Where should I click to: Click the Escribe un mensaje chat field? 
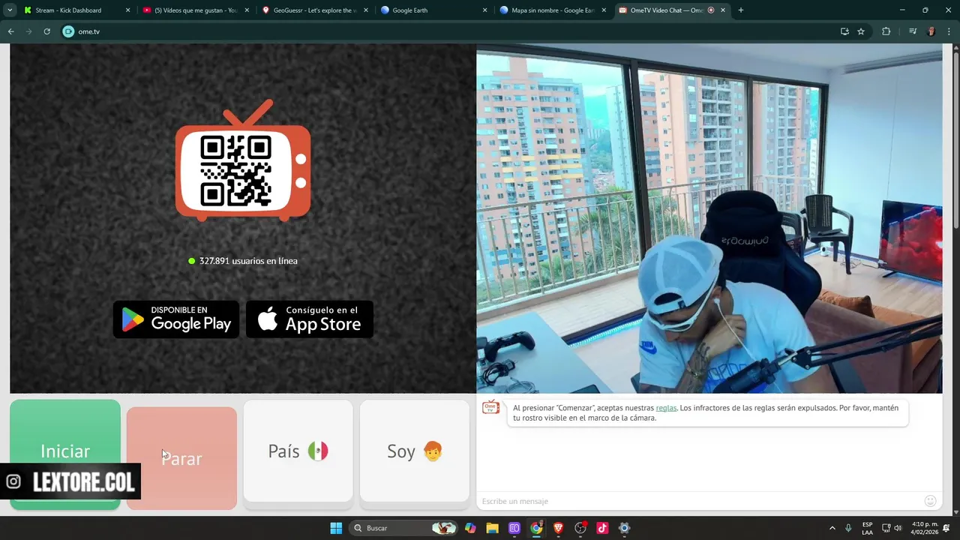[701, 501]
